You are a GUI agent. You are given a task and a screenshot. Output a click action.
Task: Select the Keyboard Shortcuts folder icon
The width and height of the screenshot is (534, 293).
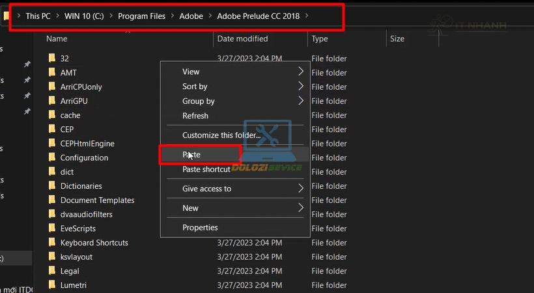pyautogui.click(x=52, y=243)
